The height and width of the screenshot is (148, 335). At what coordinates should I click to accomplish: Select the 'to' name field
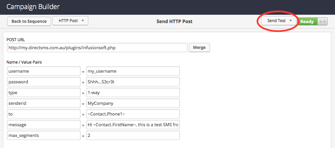tap(44, 114)
